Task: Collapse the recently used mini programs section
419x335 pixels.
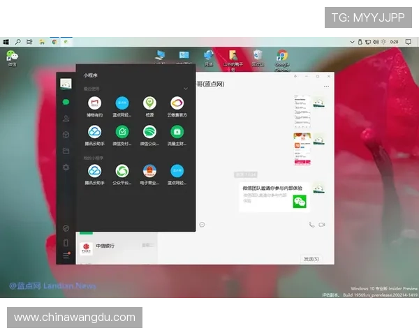Action: coord(186,89)
